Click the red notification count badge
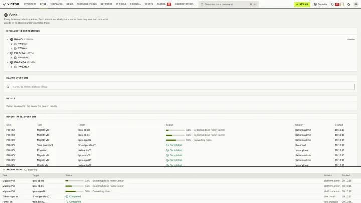The image size is (361, 203). pos(337,4)
